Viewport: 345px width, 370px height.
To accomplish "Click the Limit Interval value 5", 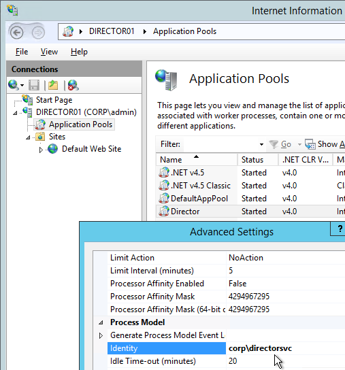I will [231, 271].
